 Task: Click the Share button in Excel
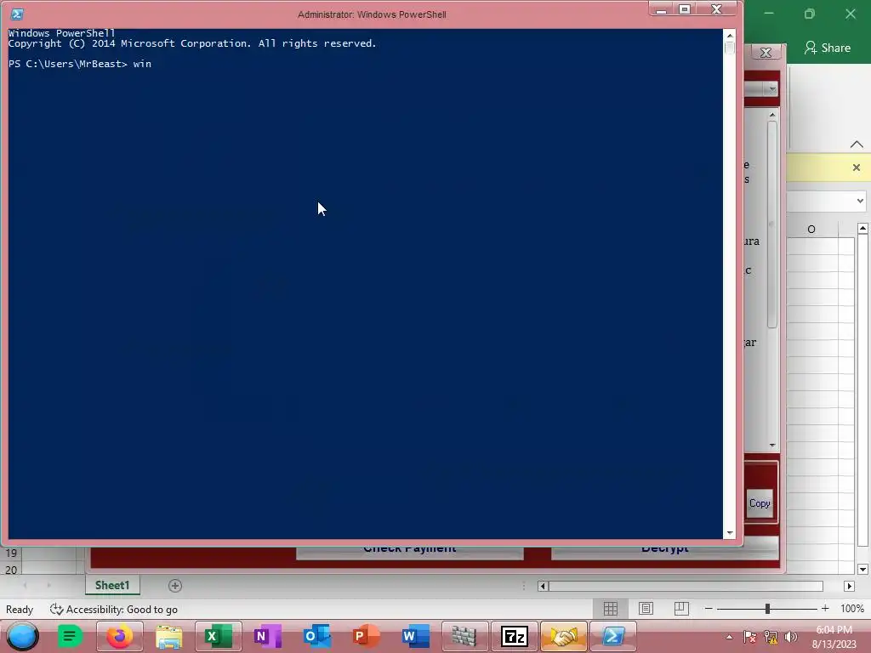[x=827, y=48]
